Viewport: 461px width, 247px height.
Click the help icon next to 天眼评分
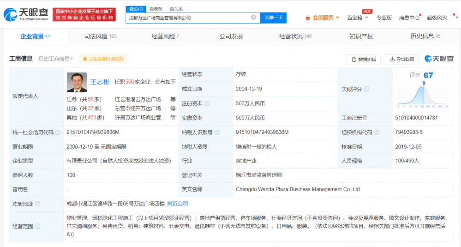coord(366,89)
